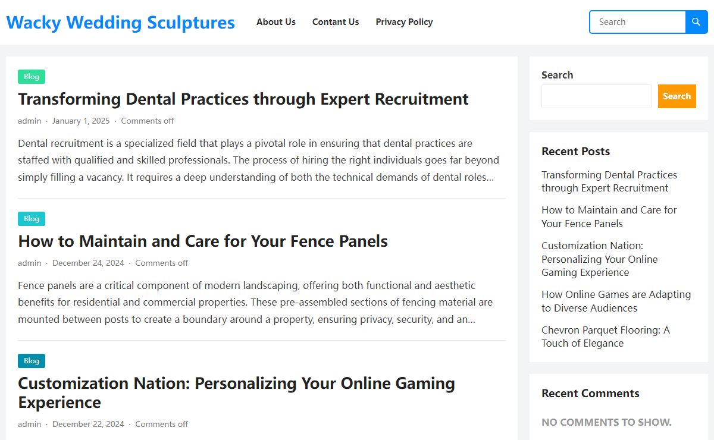The width and height of the screenshot is (714, 440).
Task: Open the December 24, 2024 date link
Action: [88, 263]
